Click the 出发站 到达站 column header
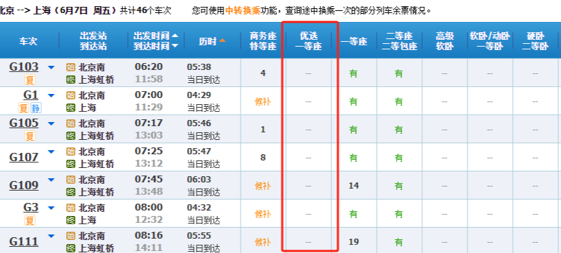Viewport: 561px width, 253px height. coord(93,41)
